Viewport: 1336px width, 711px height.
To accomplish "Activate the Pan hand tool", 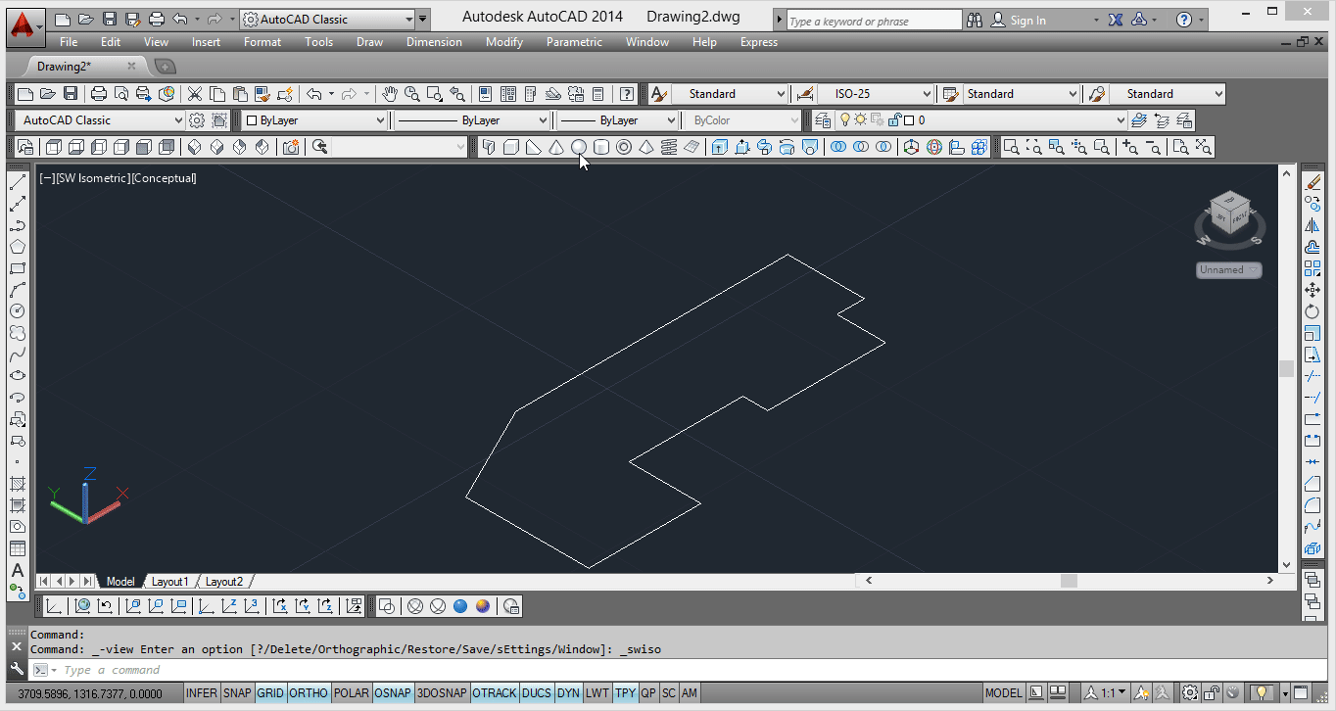I will pyautogui.click(x=390, y=94).
